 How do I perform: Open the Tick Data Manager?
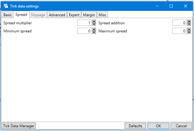[x=18, y=126]
